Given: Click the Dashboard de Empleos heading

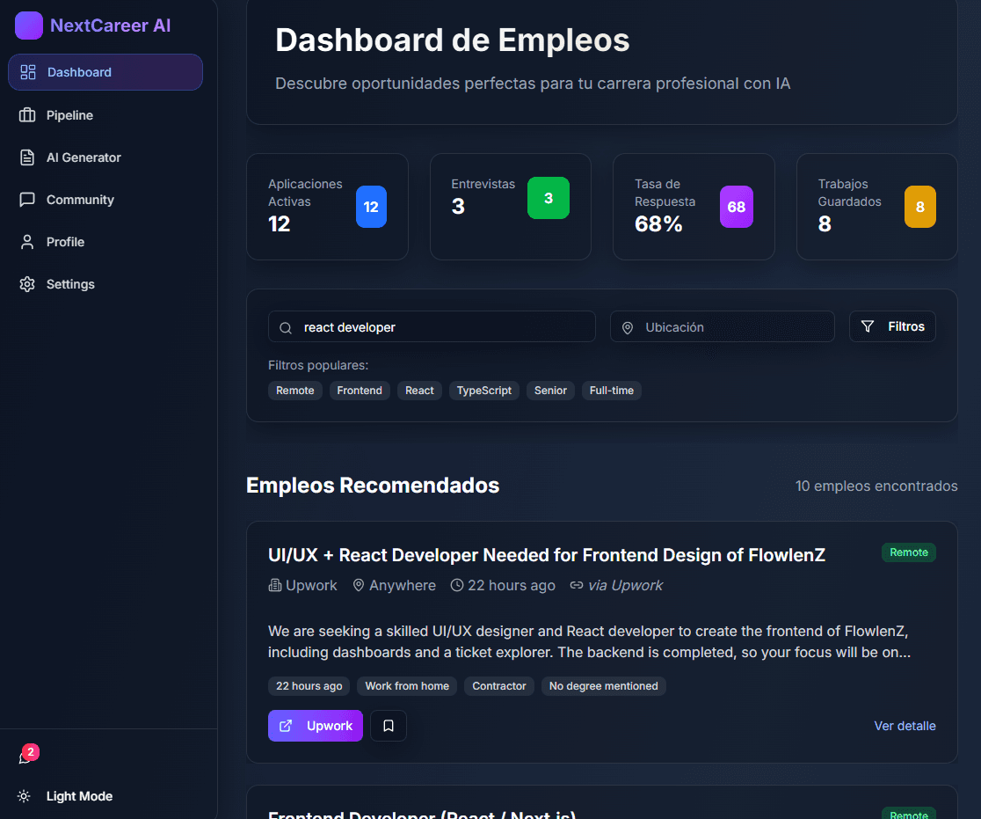Looking at the screenshot, I should (x=453, y=40).
